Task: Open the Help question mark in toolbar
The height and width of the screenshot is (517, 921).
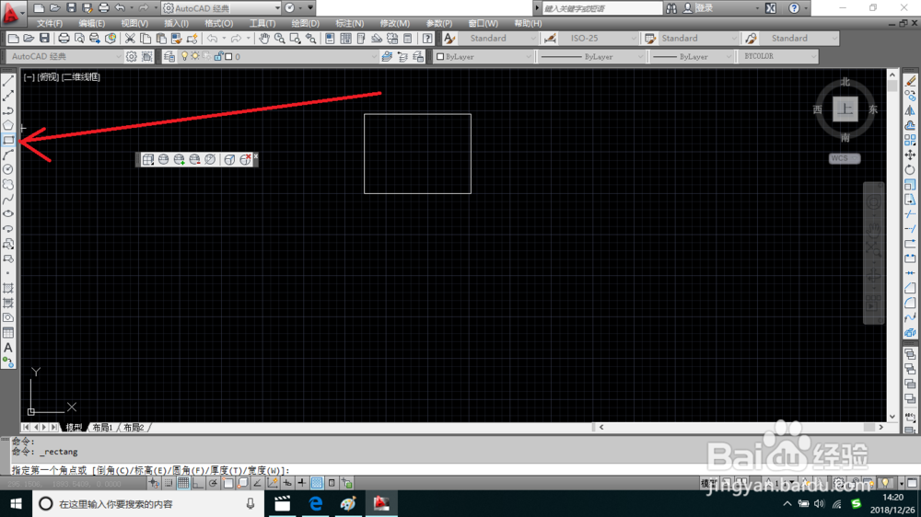Action: (427, 38)
